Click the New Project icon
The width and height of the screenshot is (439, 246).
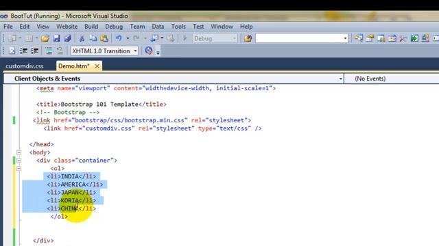[12, 38]
